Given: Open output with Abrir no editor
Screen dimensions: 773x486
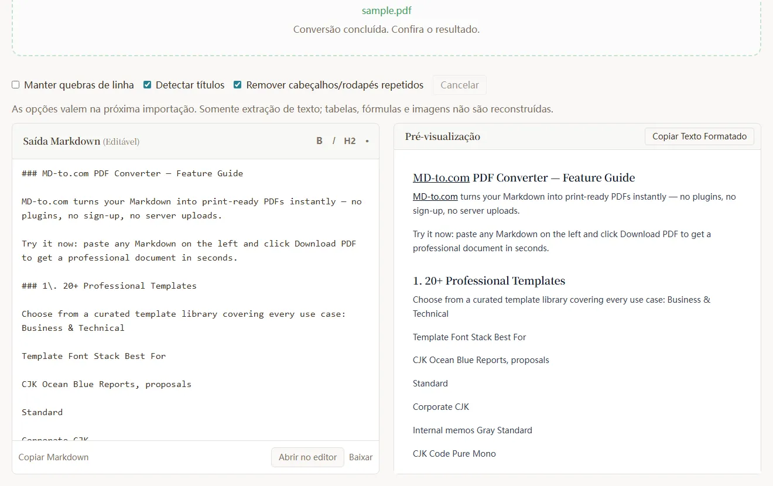Looking at the screenshot, I should (307, 457).
